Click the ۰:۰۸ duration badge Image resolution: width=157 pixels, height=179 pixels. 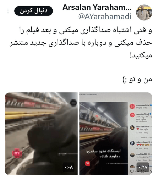tap(69, 167)
